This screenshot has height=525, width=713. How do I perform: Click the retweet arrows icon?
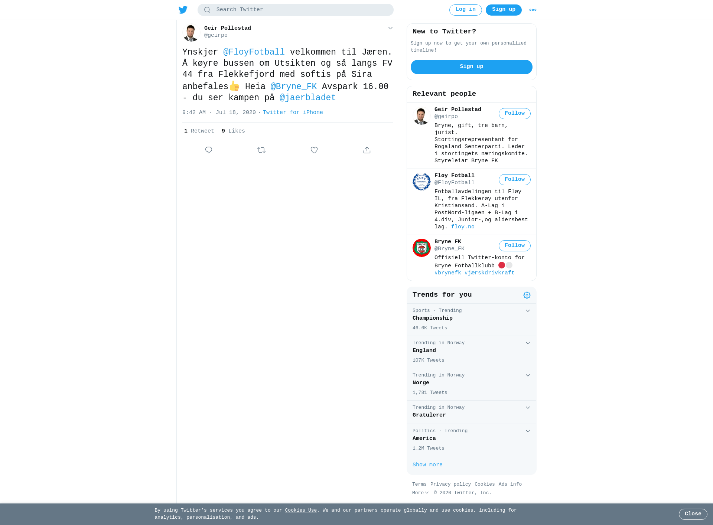click(261, 150)
